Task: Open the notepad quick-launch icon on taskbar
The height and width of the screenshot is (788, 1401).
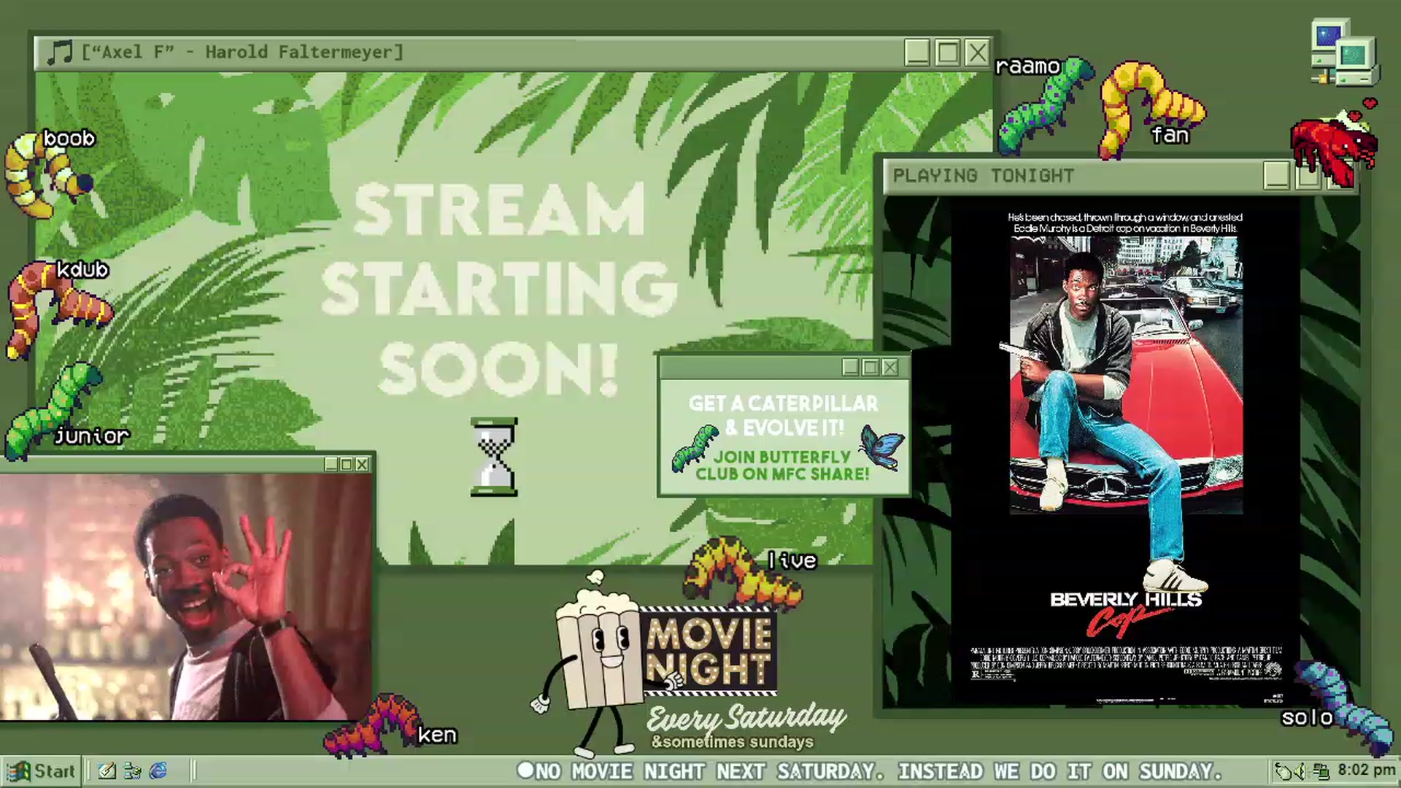Action: click(107, 770)
